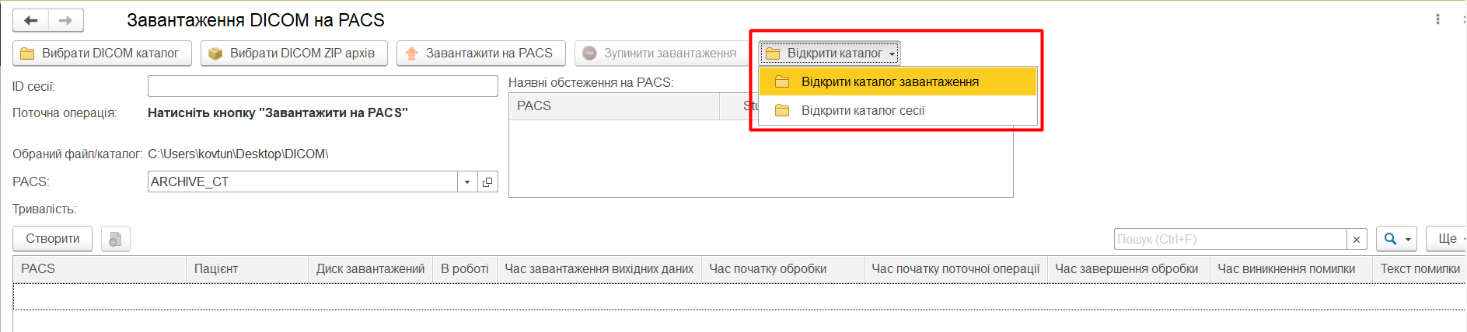Open the Ще dropdown menu

1448,239
